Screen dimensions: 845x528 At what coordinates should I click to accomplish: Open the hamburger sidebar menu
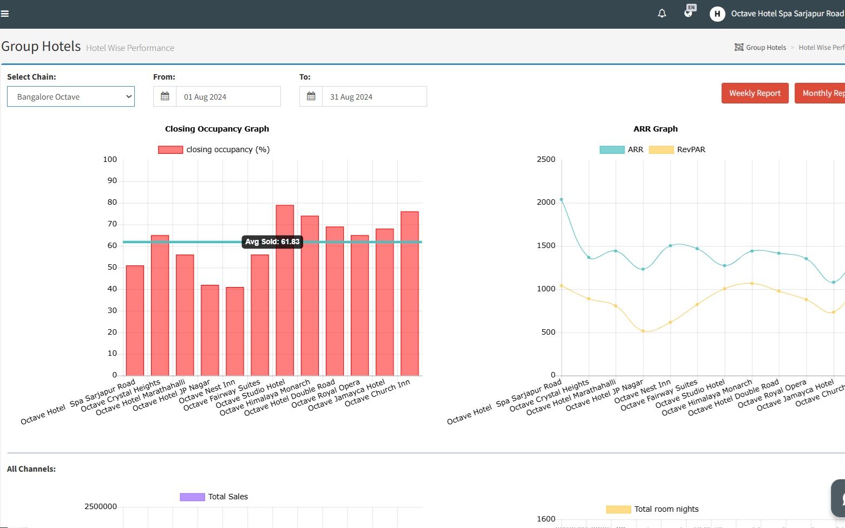5,14
